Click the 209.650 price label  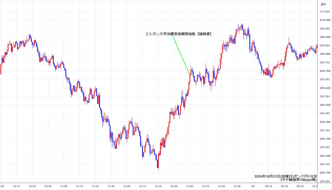coord(324,80)
